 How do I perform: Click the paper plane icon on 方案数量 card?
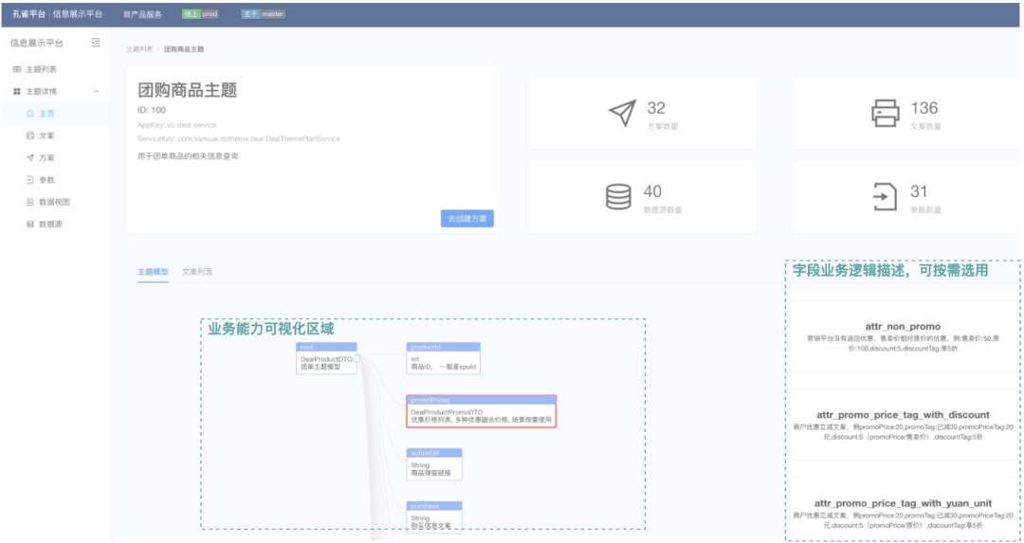pyautogui.click(x=622, y=114)
